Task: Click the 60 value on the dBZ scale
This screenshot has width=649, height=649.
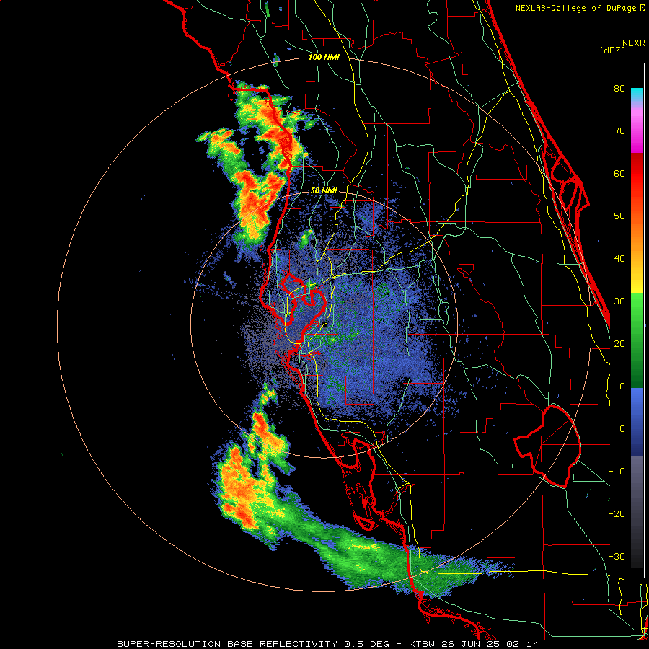Action: 619,173
